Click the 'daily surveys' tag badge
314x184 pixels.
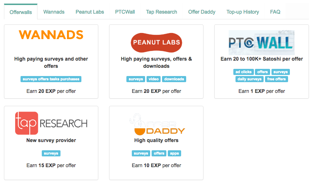250,79
